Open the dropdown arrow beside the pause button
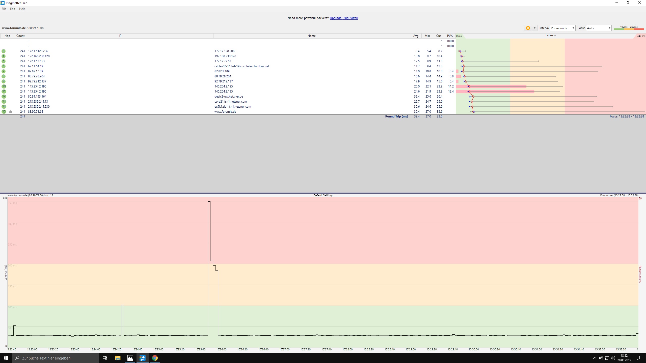646x363 pixels. click(534, 28)
